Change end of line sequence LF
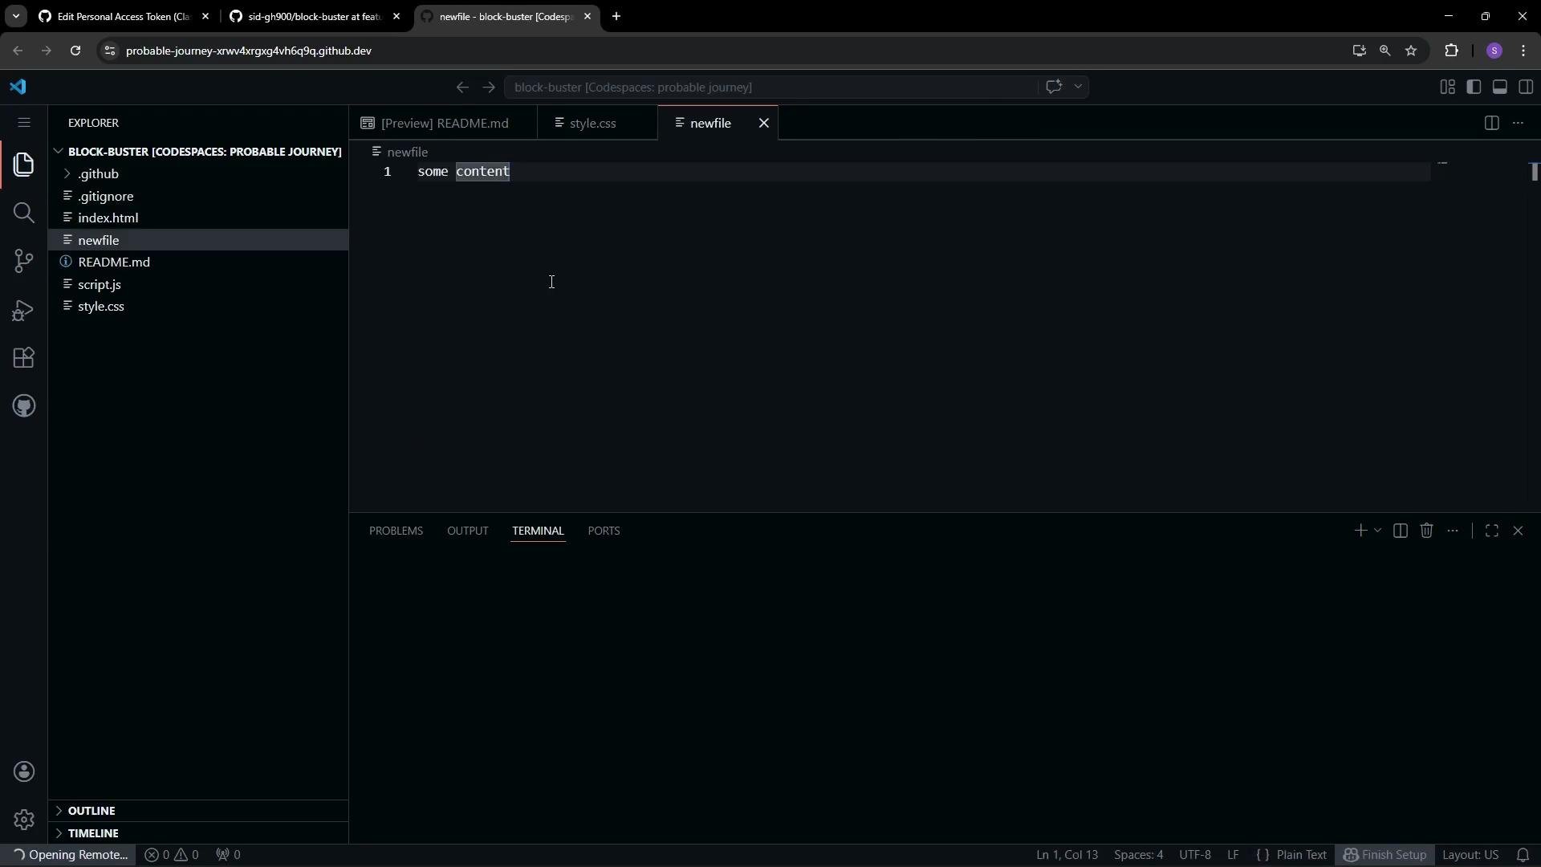 point(1233,855)
